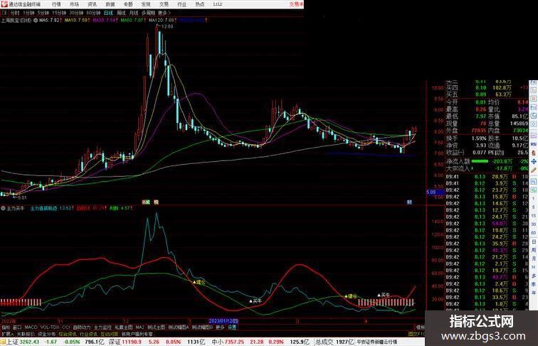Click the 2023/01/12 date marker

pos(223,321)
